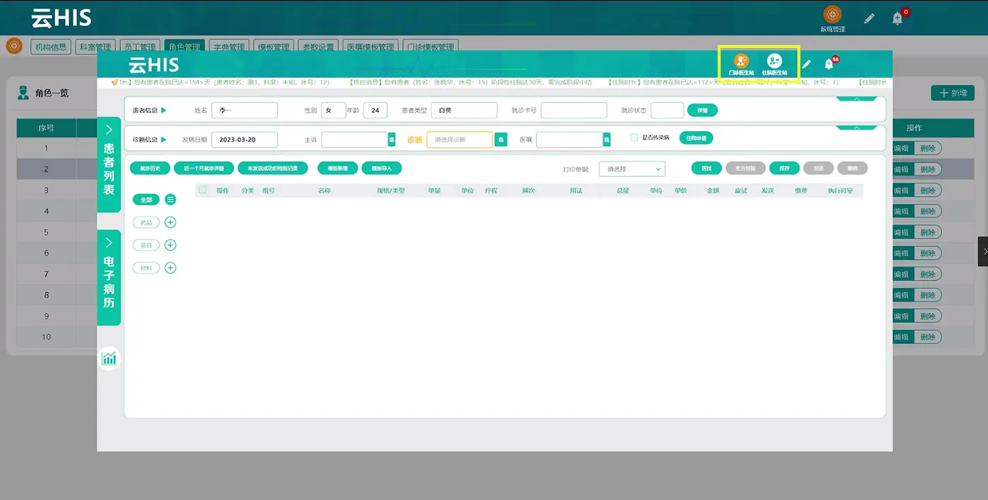Viewport: 988px width, 500px height.
Task: Click the pencil icon in the background window header
Action: pyautogui.click(x=869, y=18)
